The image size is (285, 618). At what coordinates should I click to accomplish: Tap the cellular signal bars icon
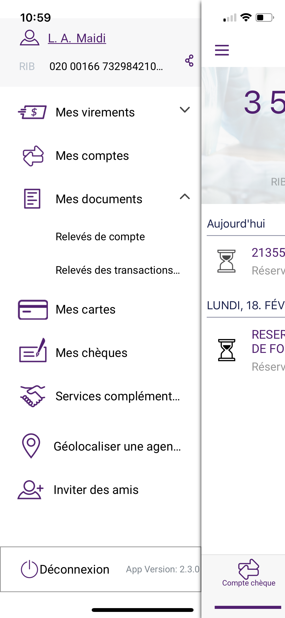pos(230,18)
